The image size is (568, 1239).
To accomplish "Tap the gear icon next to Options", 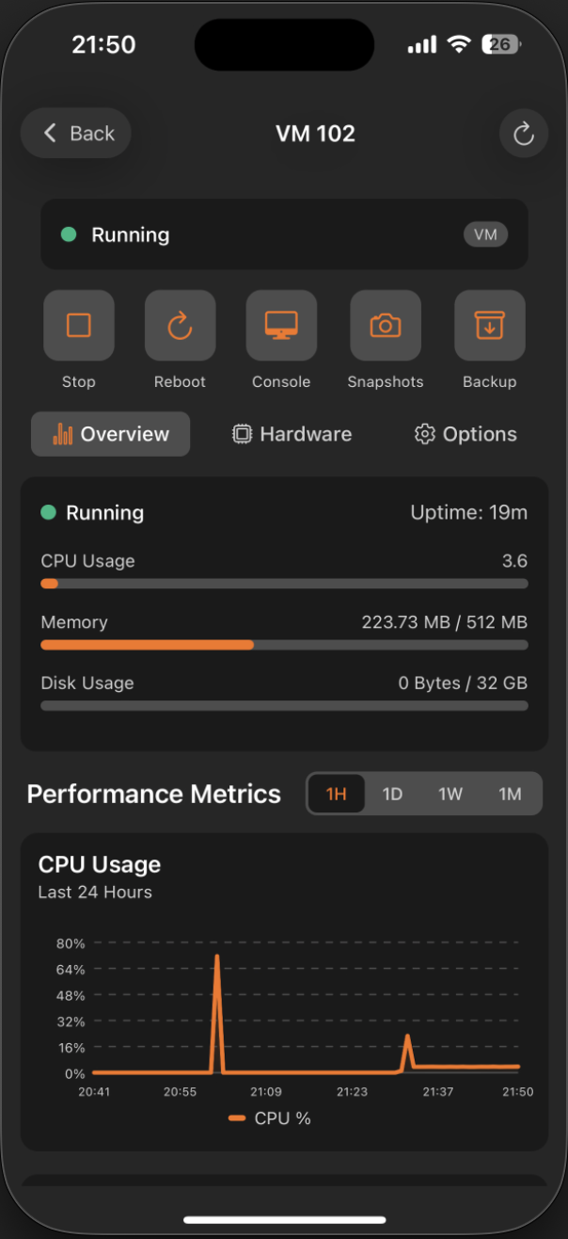I will (423, 434).
